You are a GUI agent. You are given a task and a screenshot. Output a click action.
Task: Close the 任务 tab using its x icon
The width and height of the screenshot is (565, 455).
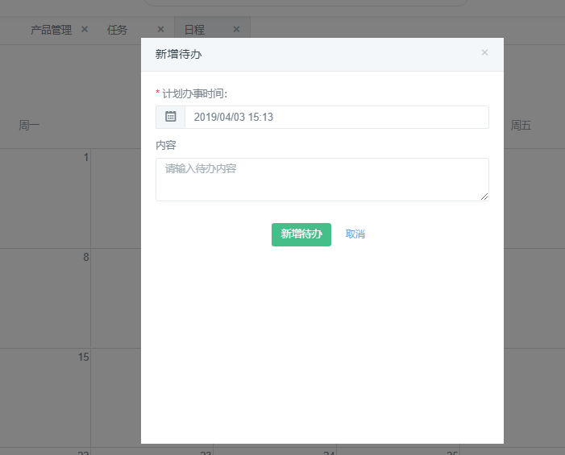click(160, 30)
